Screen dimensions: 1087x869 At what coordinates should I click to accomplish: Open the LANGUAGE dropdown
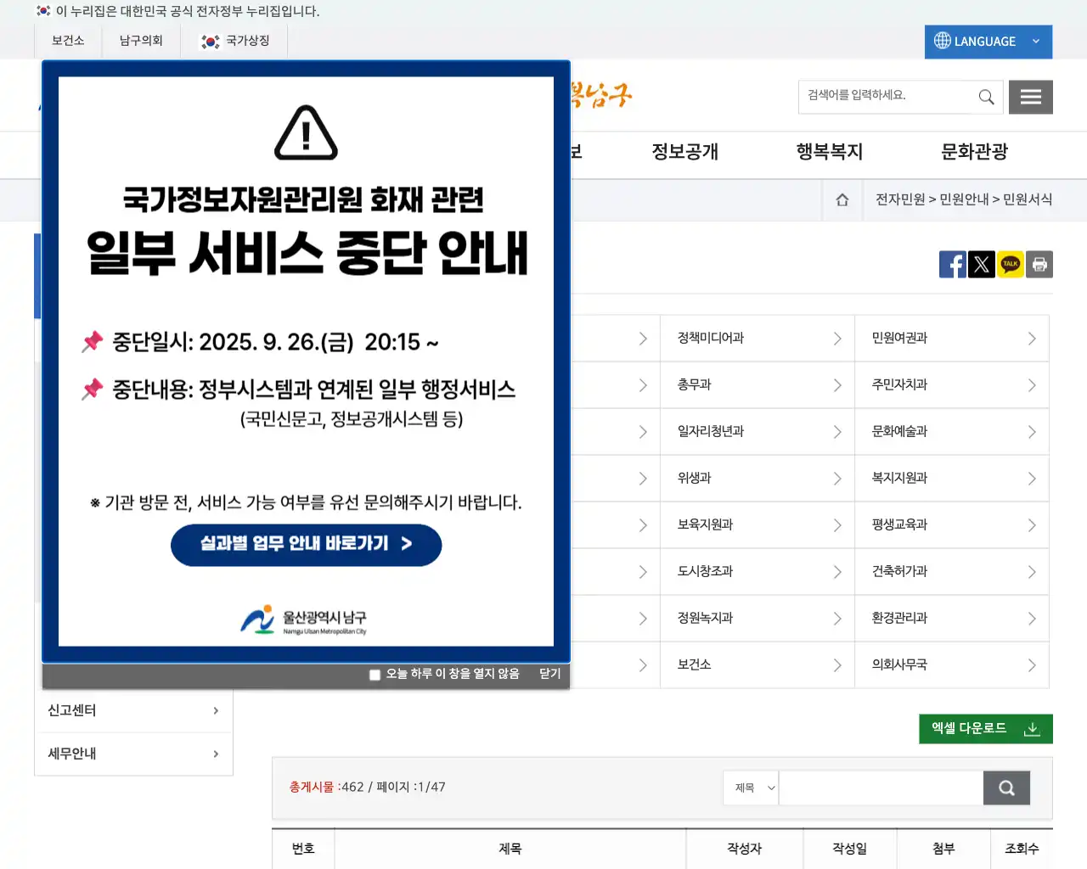click(988, 42)
